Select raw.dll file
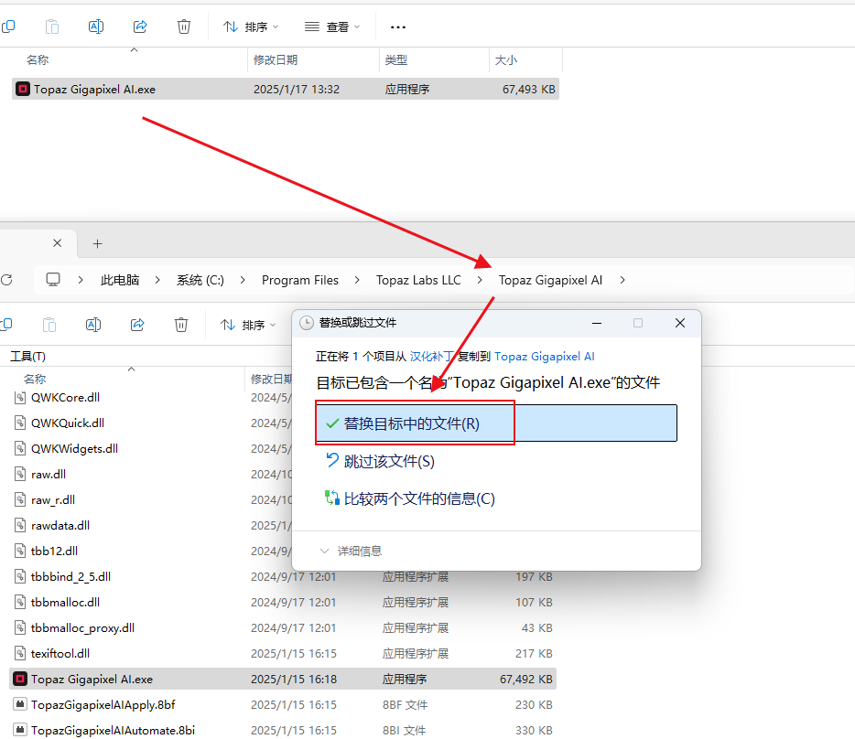This screenshot has height=739, width=855. (x=49, y=474)
